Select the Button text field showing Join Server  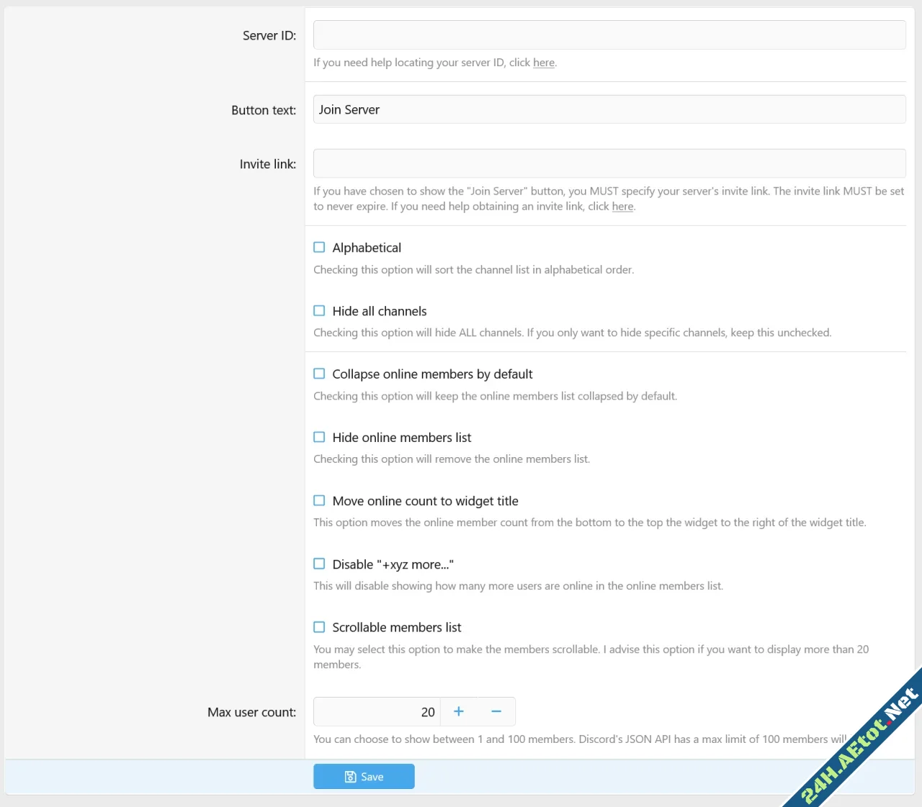pos(609,109)
